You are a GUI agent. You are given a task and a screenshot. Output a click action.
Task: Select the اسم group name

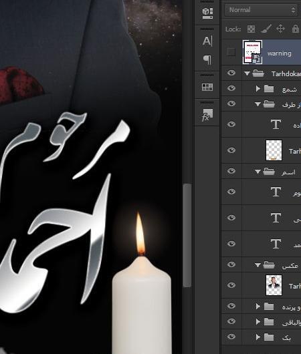pyautogui.click(x=288, y=172)
